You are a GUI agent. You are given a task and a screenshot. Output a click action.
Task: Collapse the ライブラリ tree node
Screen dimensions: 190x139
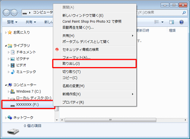tap(6, 46)
